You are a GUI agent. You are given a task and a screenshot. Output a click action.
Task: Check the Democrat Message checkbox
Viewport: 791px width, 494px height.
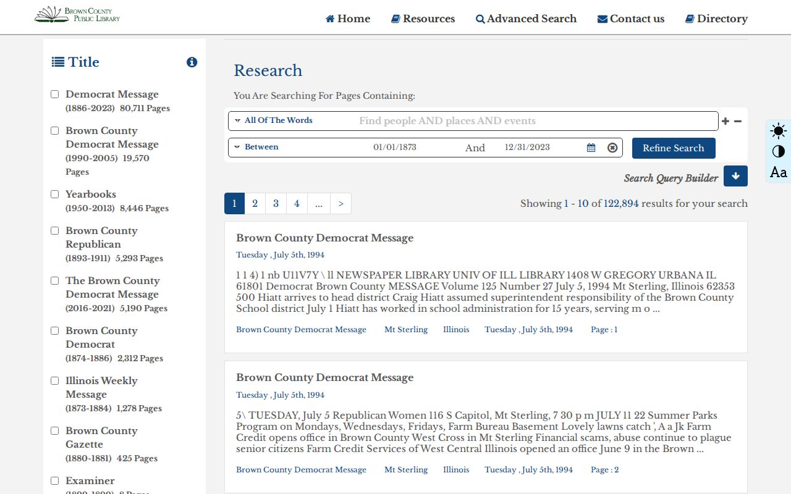point(54,94)
